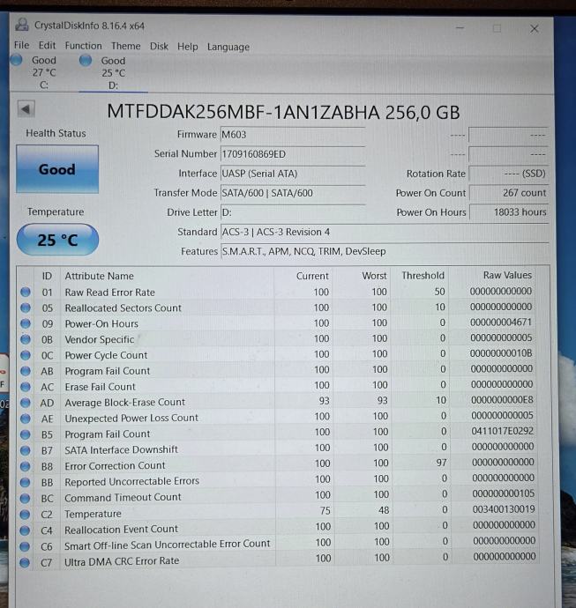Click the status orb for drive D:
The width and height of the screenshot is (576, 608).
click(x=86, y=60)
